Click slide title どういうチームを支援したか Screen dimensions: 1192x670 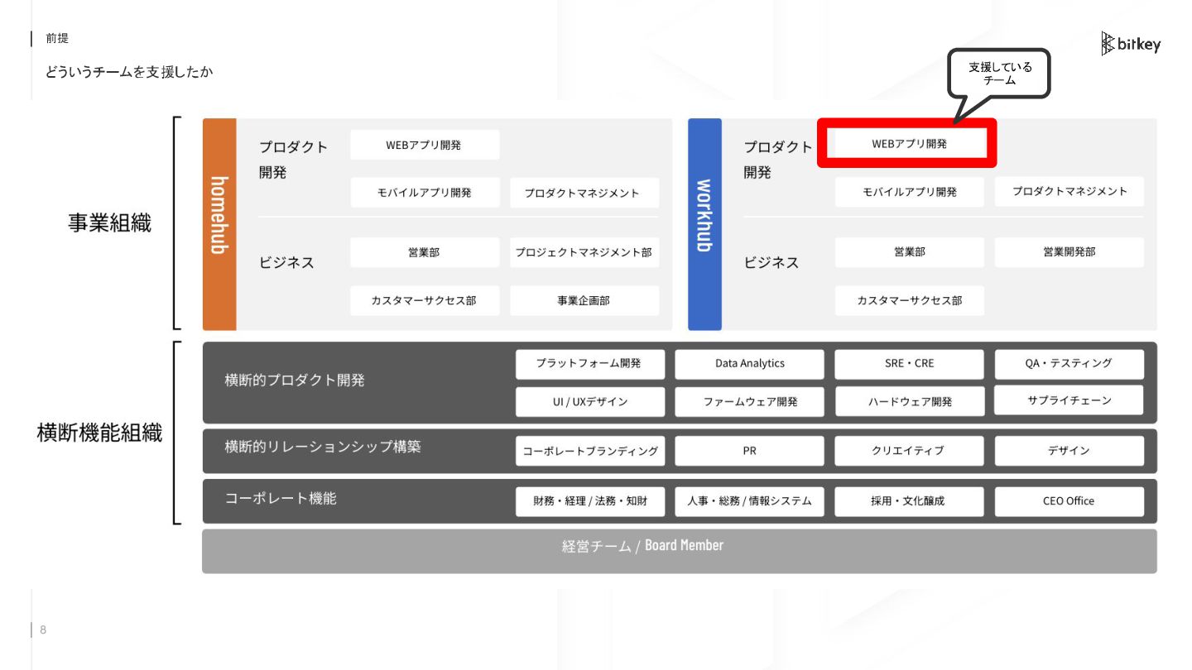coord(129,72)
